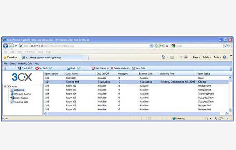
Task: Click the Set Wake-Up toolbar button
Action: click(x=100, y=68)
